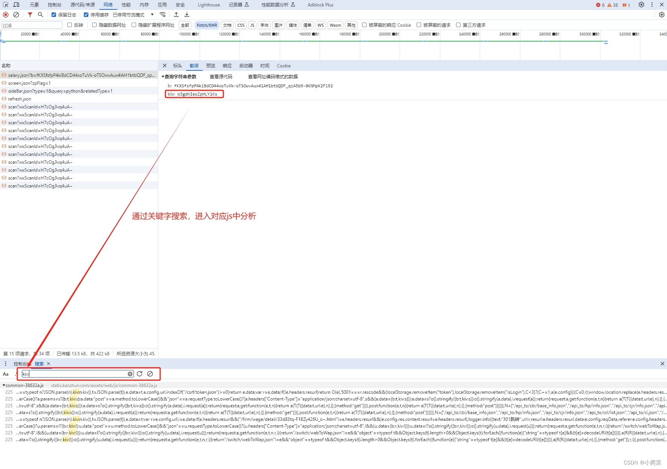Toggle preserve log checkbox
This screenshot has height=469, width=667.
[54, 15]
